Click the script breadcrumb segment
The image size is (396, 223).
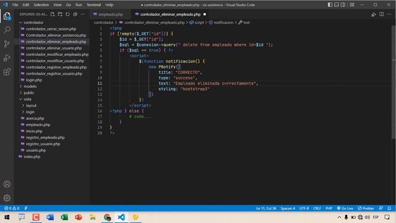pos(197,22)
